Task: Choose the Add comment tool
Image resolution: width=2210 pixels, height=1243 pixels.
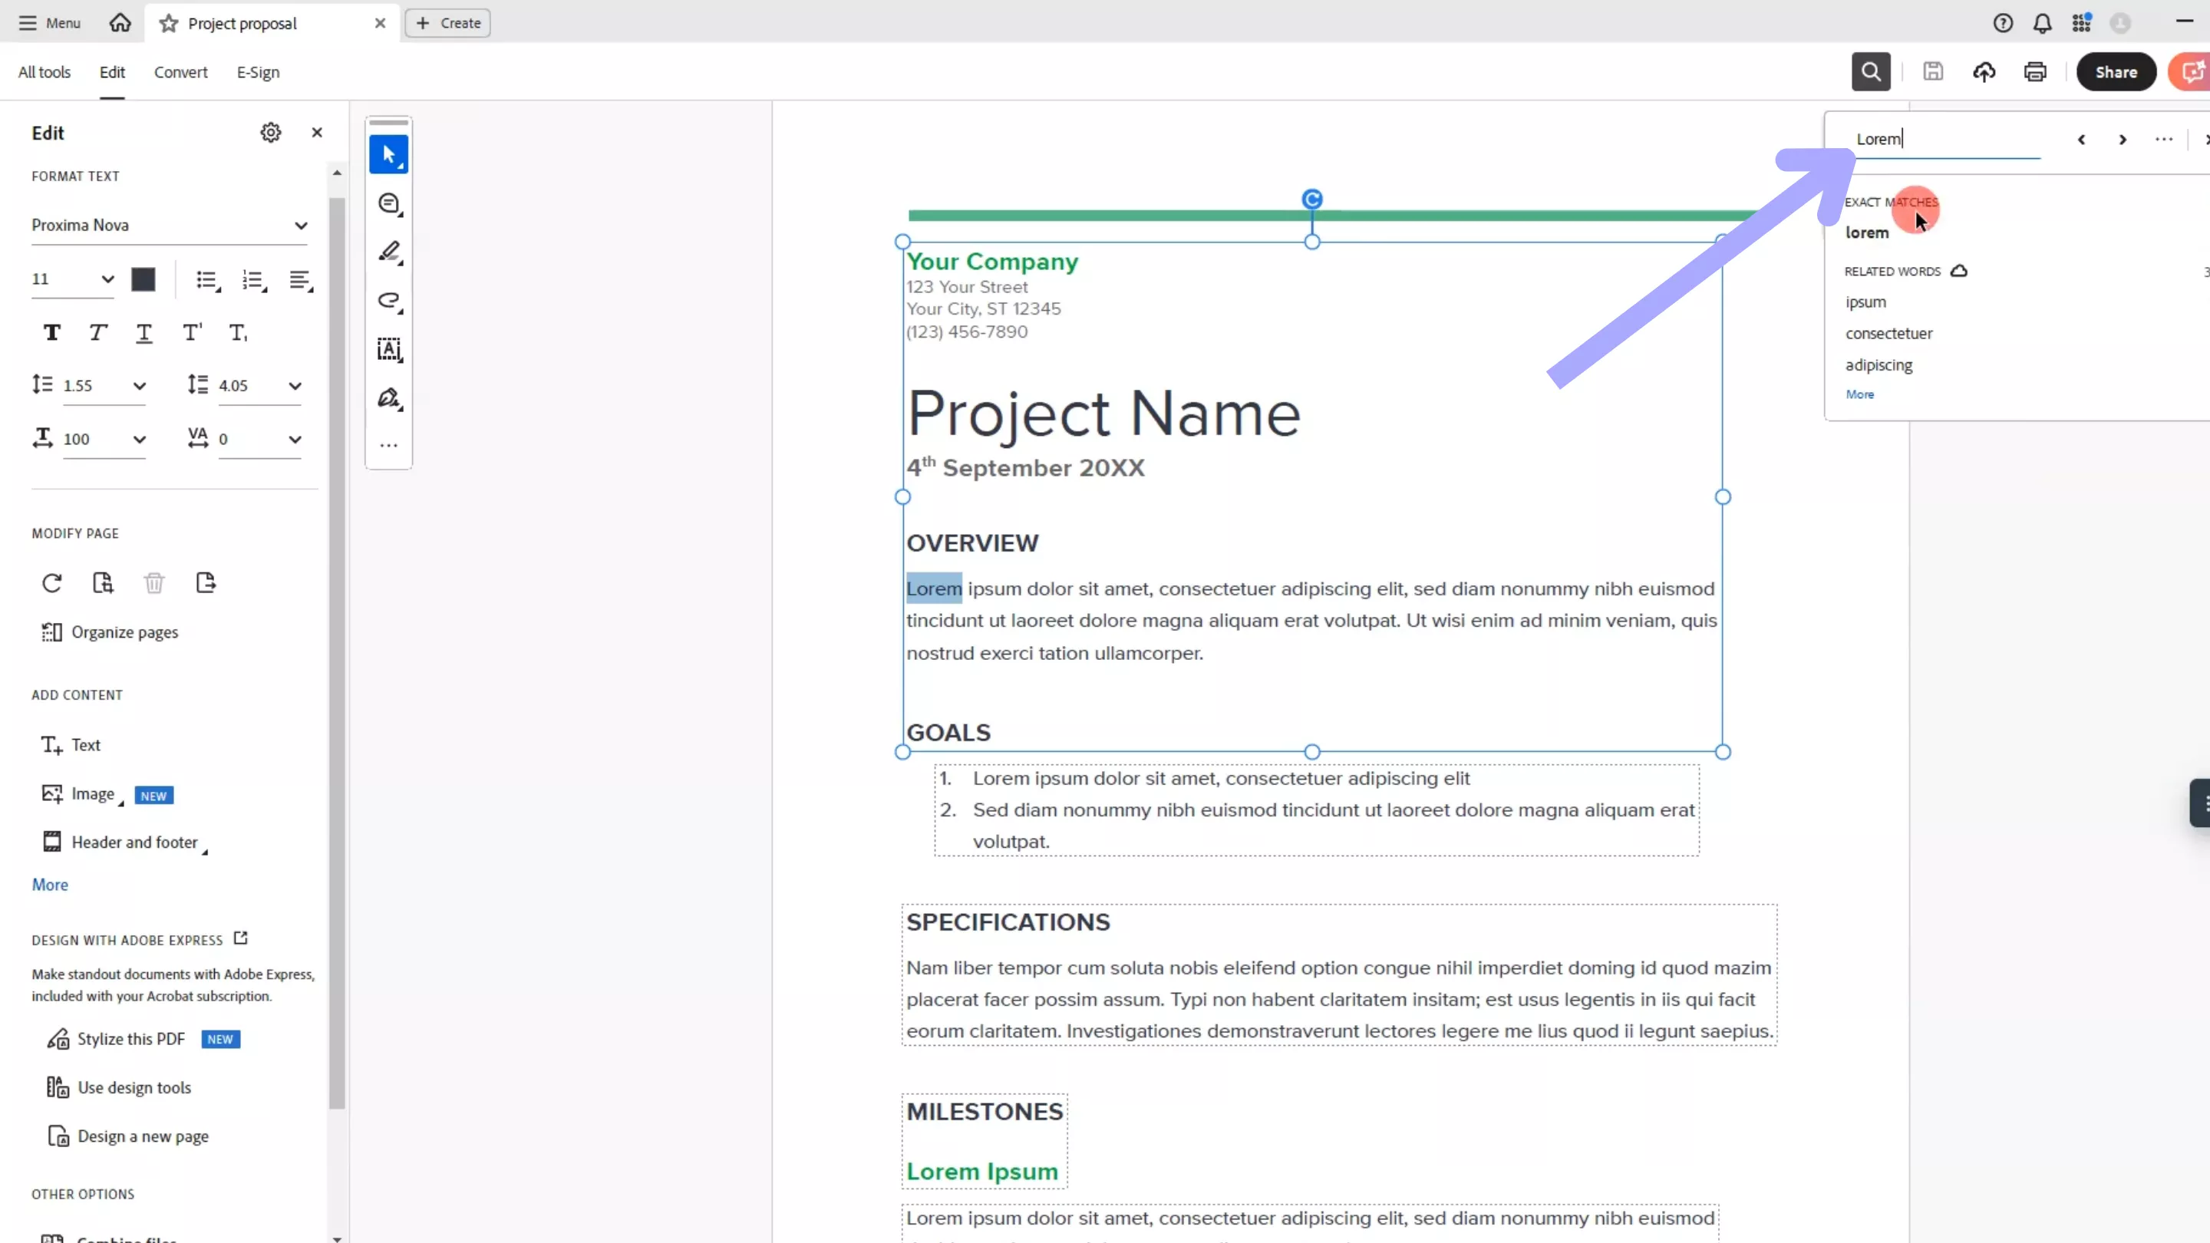Action: coord(388,204)
